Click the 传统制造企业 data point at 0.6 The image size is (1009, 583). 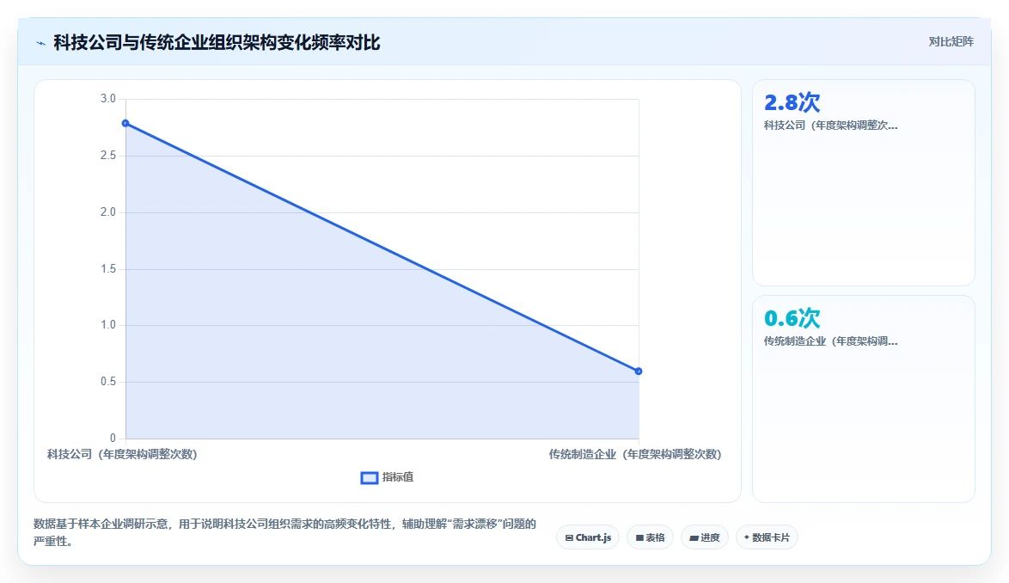639,371
